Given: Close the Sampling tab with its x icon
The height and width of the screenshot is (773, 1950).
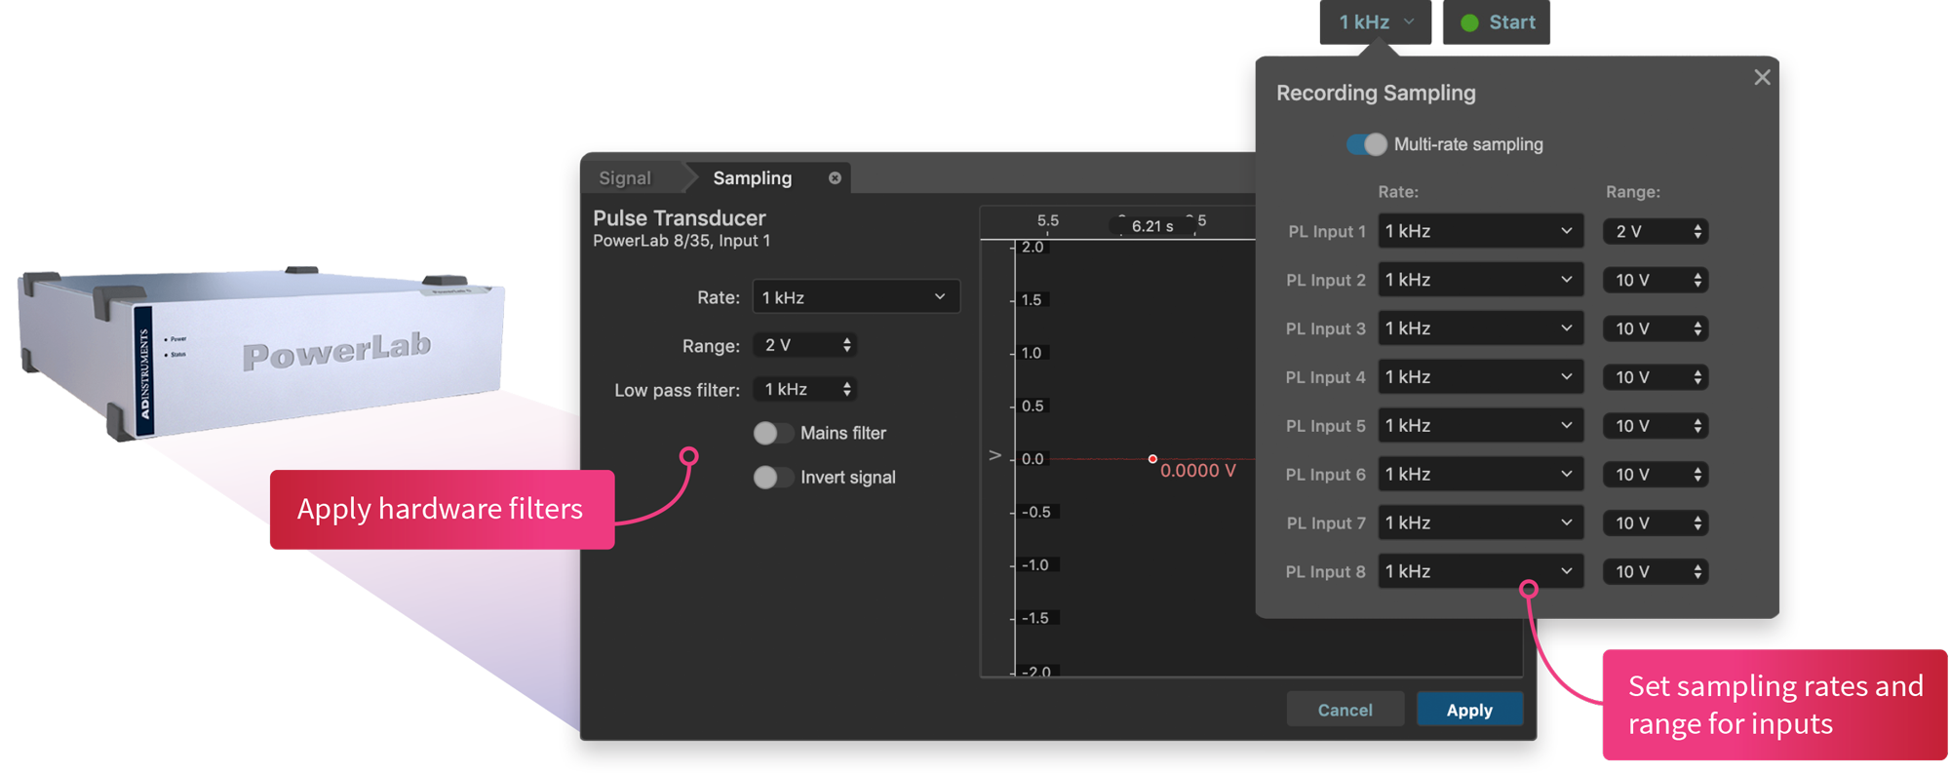Looking at the screenshot, I should (835, 178).
